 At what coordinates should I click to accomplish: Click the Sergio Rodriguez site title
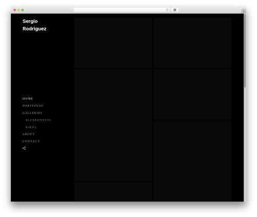pos(34,25)
